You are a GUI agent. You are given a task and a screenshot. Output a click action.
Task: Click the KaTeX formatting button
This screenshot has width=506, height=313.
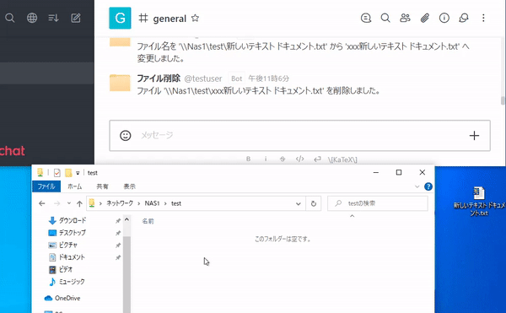point(342,159)
